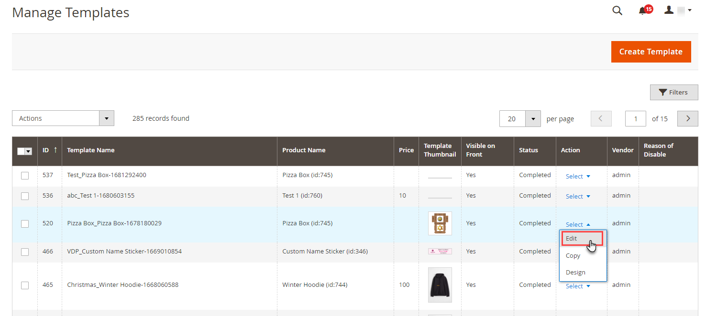This screenshot has width=706, height=316.
Task: Click the search magnifier icon
Action: coord(617,11)
